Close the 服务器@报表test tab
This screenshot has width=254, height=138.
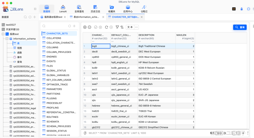(65, 17)
